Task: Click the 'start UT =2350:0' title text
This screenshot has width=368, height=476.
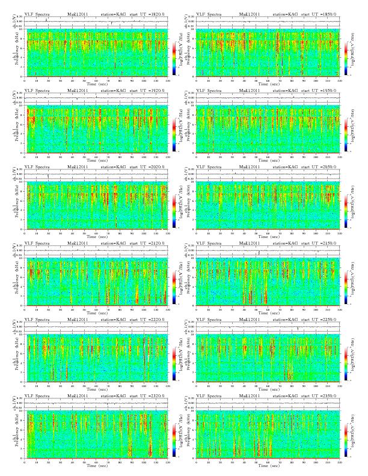Action: point(319,396)
